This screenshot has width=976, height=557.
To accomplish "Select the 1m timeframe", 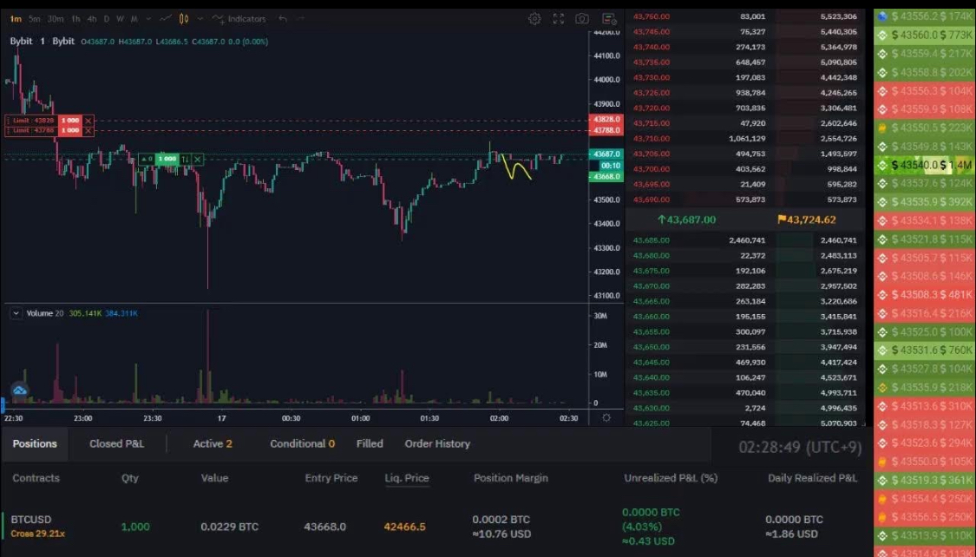I will (x=16, y=19).
